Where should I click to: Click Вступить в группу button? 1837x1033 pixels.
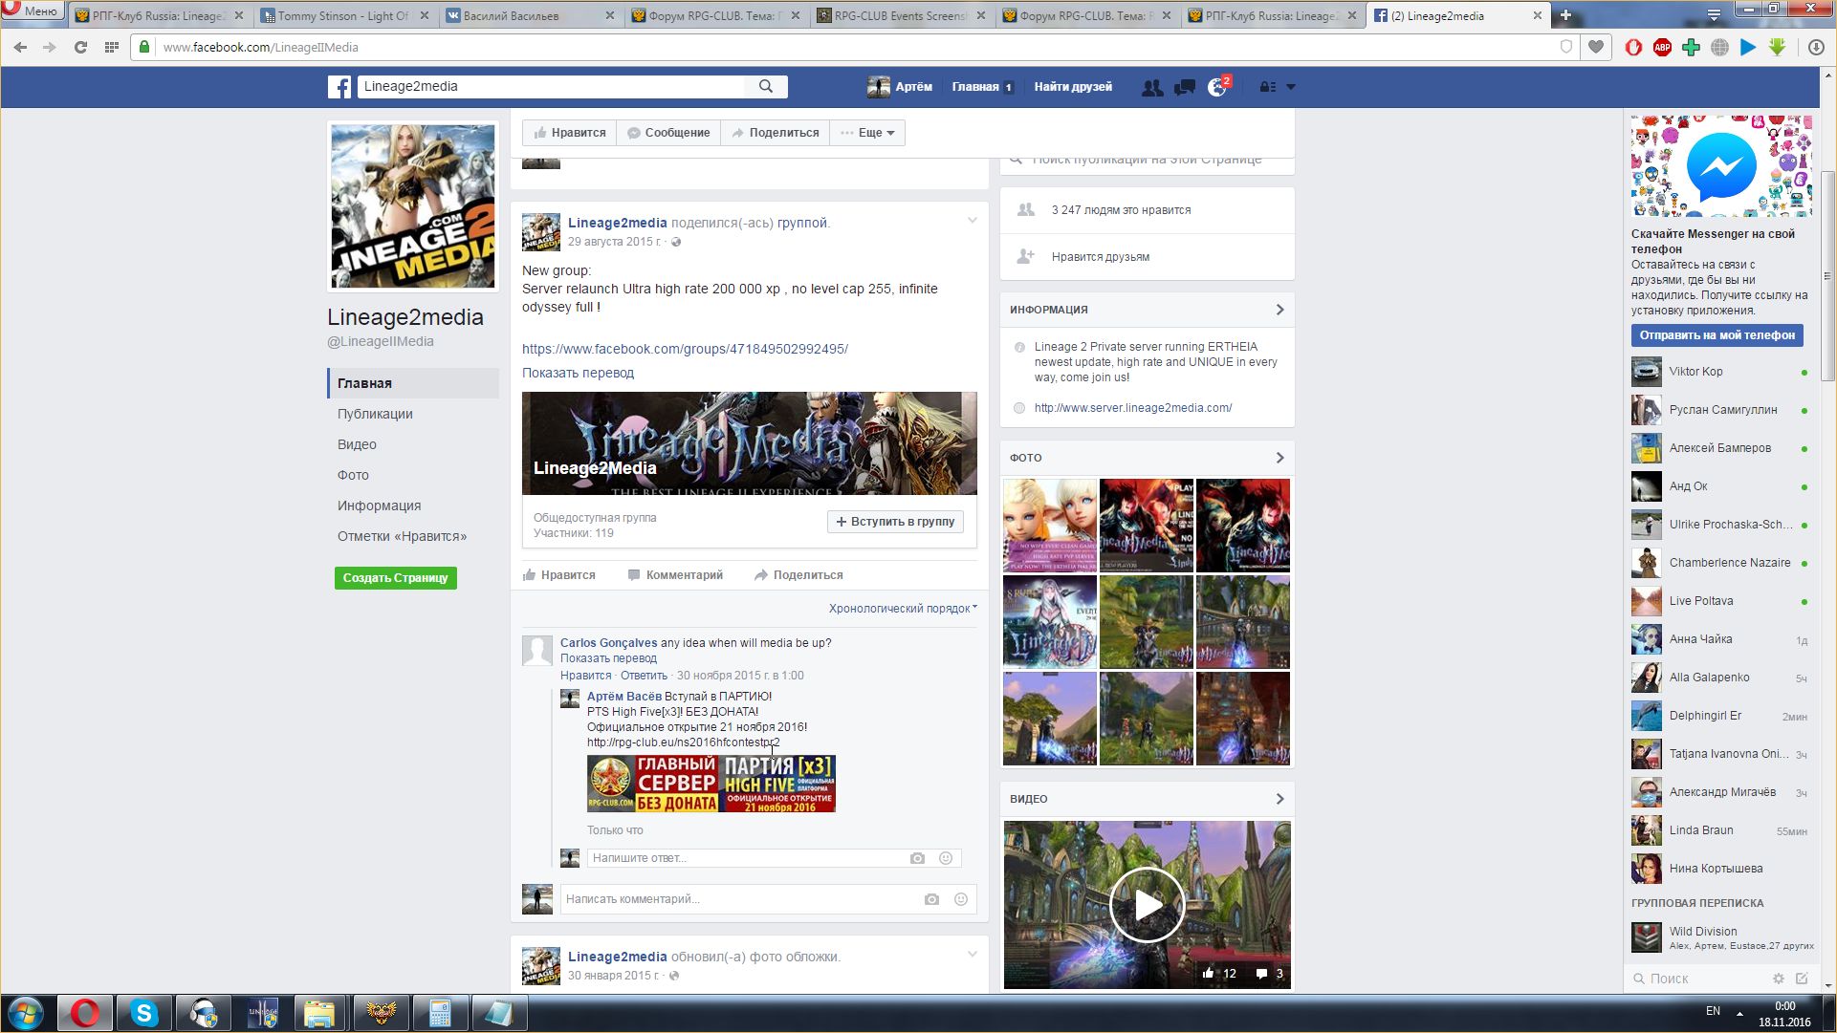click(x=895, y=522)
